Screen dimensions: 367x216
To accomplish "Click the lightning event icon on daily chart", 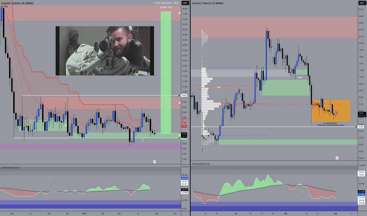I will pyautogui.click(x=337, y=158).
